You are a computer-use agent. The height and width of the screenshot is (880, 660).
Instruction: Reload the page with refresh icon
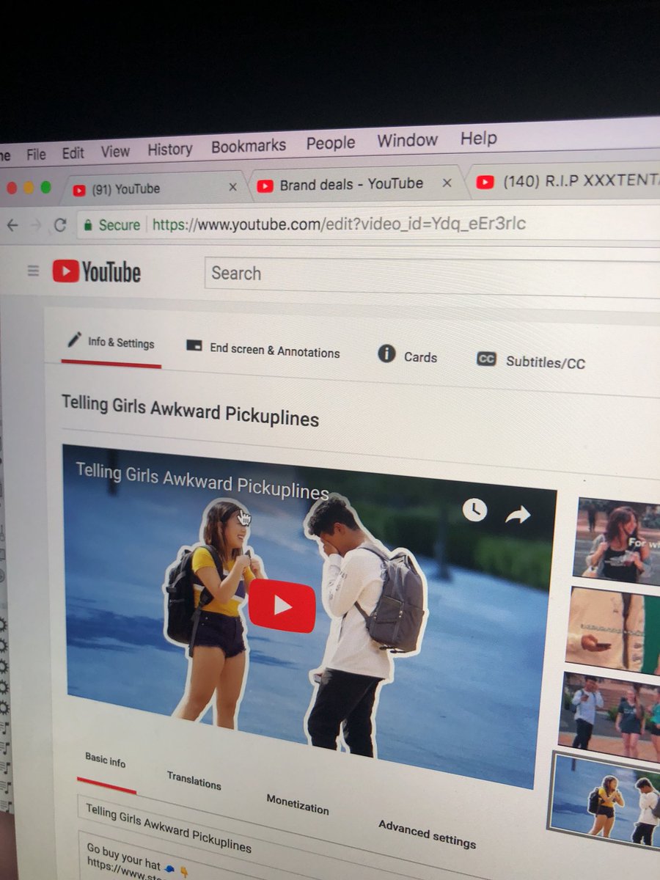(x=61, y=225)
